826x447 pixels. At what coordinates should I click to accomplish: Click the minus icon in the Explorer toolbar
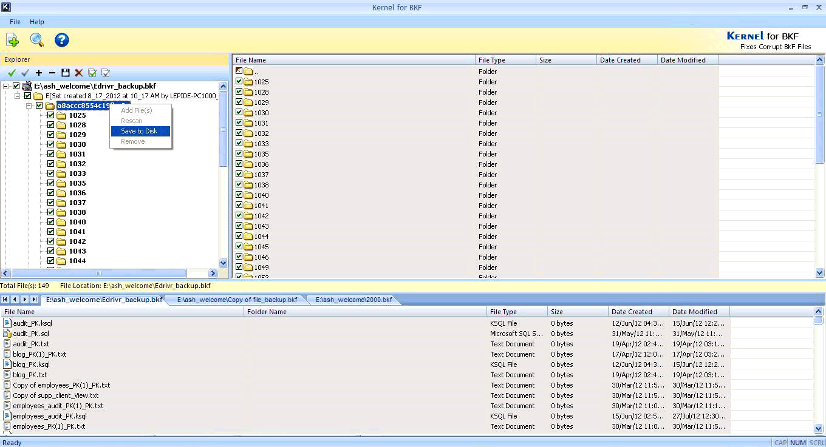52,73
